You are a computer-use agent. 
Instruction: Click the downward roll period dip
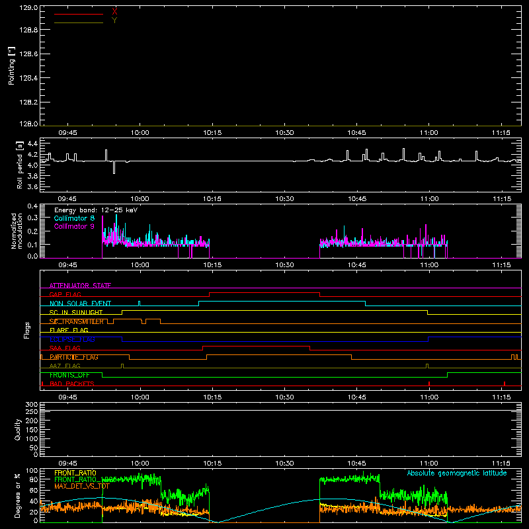pyautogui.click(x=114, y=167)
